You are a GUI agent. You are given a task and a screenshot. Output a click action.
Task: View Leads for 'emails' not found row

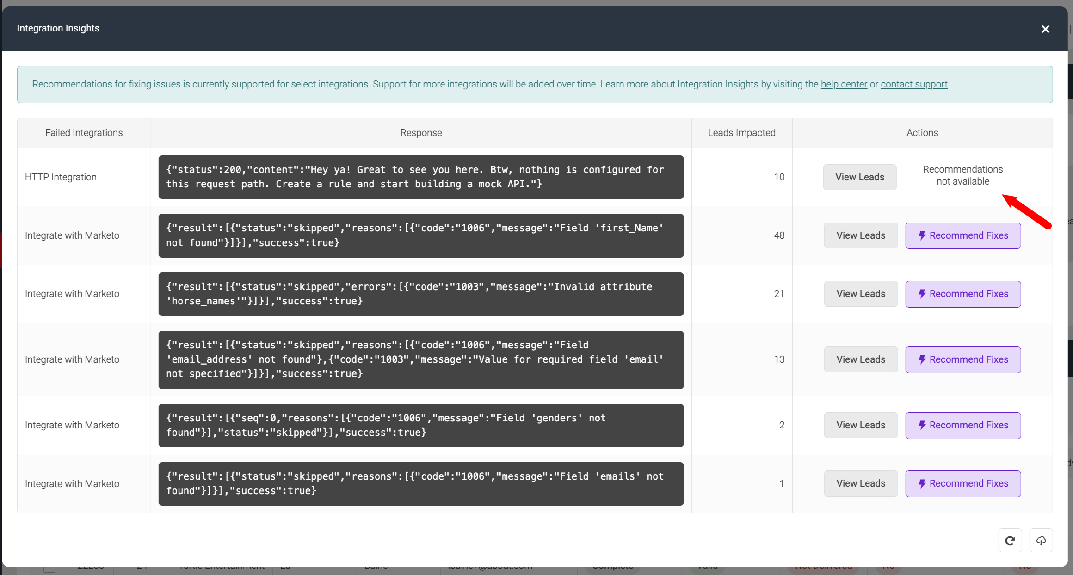861,483
